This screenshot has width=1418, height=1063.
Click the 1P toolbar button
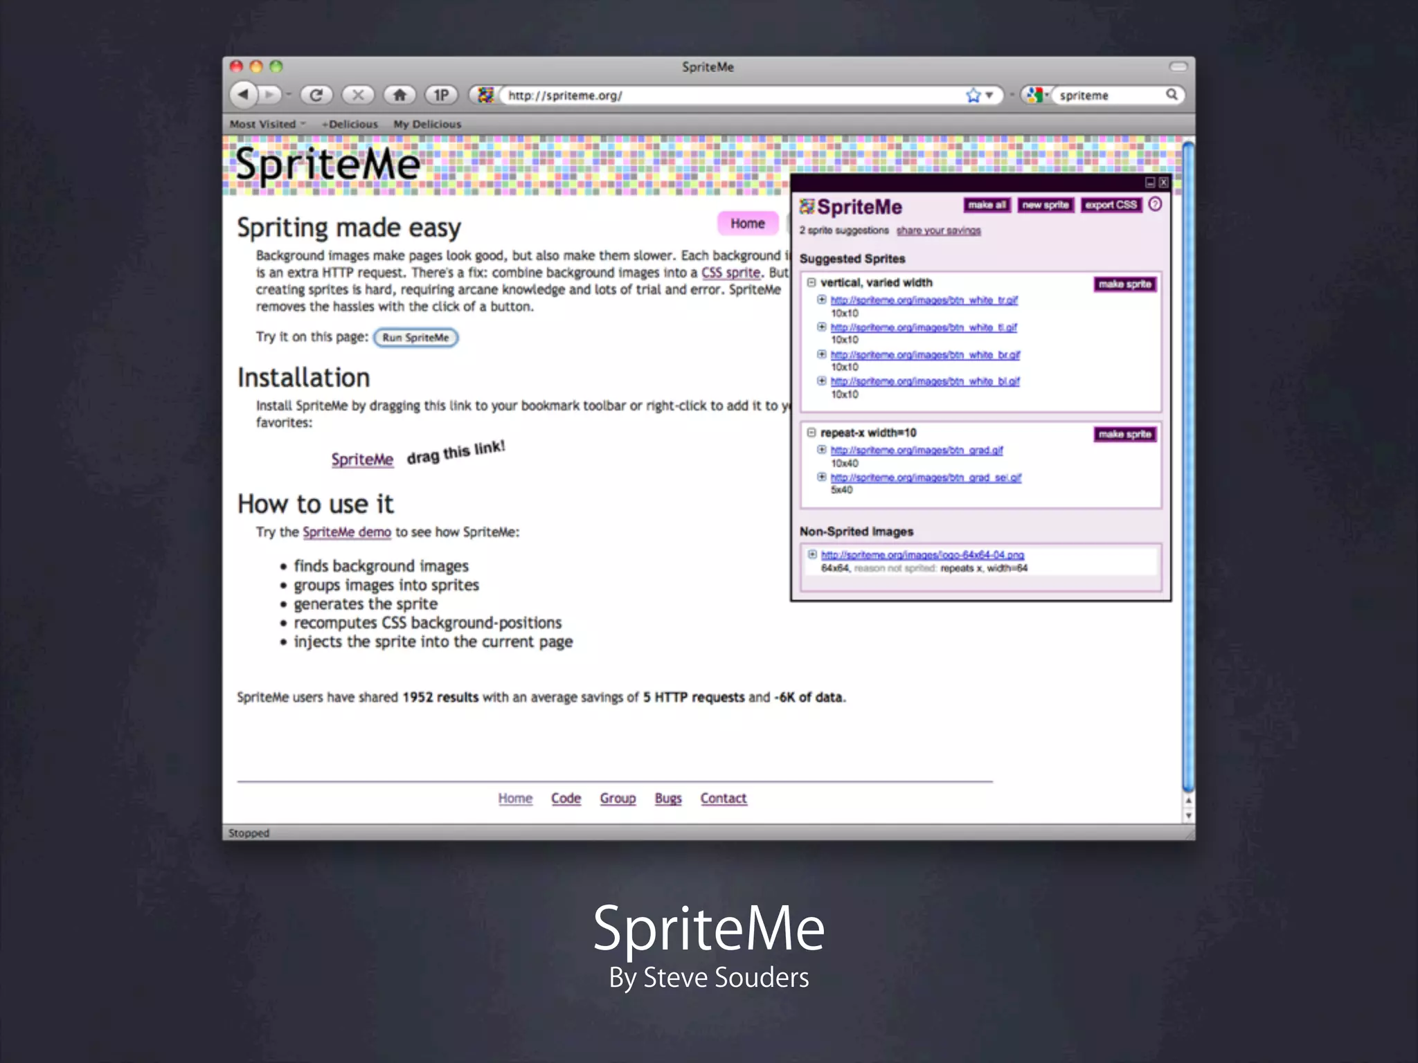(x=441, y=95)
